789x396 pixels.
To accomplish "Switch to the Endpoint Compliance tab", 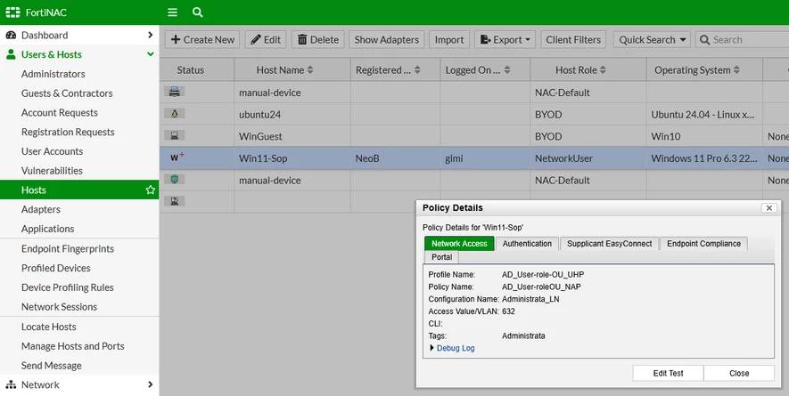I will [703, 243].
